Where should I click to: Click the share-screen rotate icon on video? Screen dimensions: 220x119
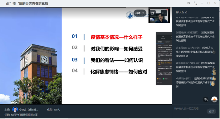(153, 13)
